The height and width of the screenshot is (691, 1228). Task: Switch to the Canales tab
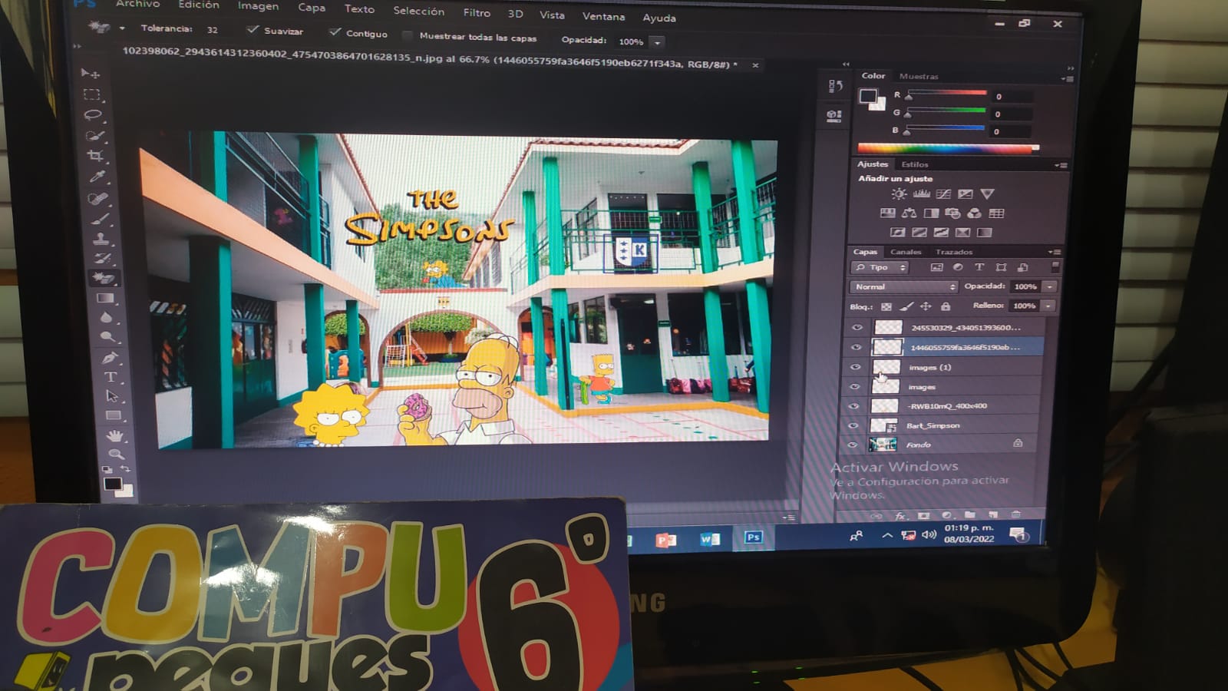coord(906,252)
